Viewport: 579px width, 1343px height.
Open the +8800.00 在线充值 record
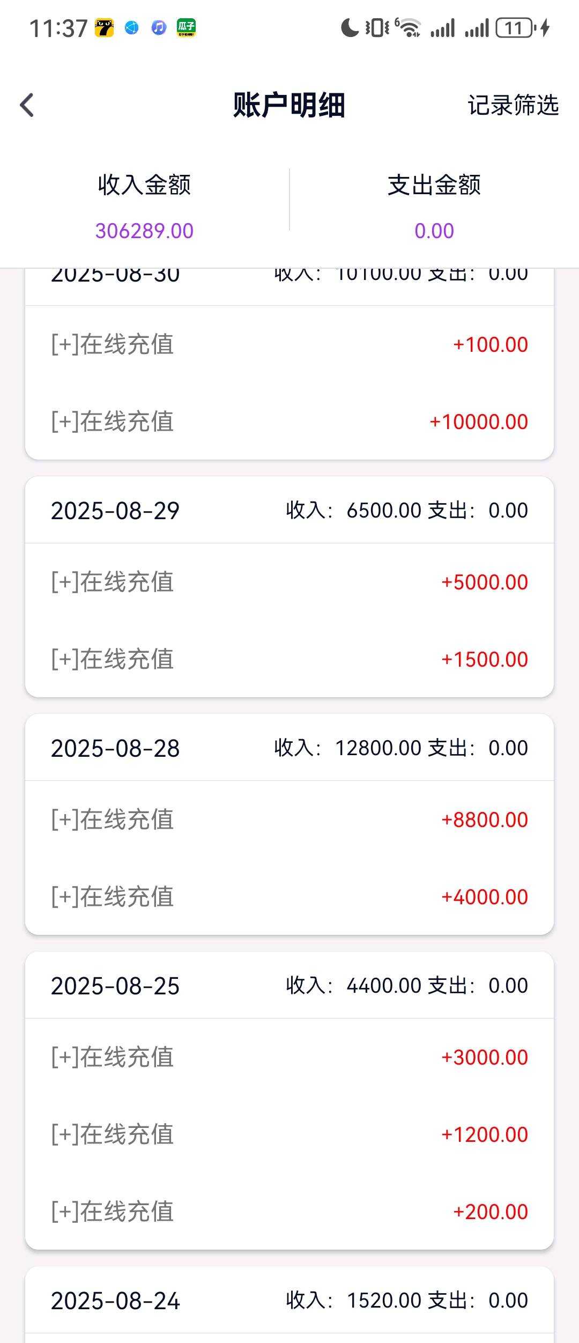(x=289, y=820)
